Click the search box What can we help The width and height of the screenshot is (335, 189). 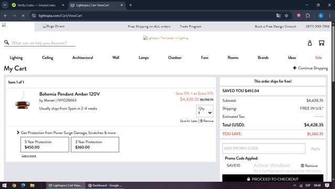pyautogui.click(x=44, y=43)
